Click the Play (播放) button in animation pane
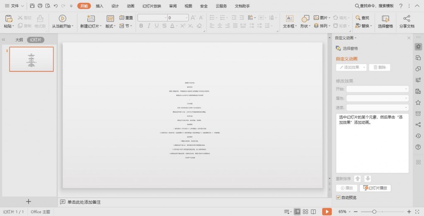424x216 pixels. [x=347, y=188]
